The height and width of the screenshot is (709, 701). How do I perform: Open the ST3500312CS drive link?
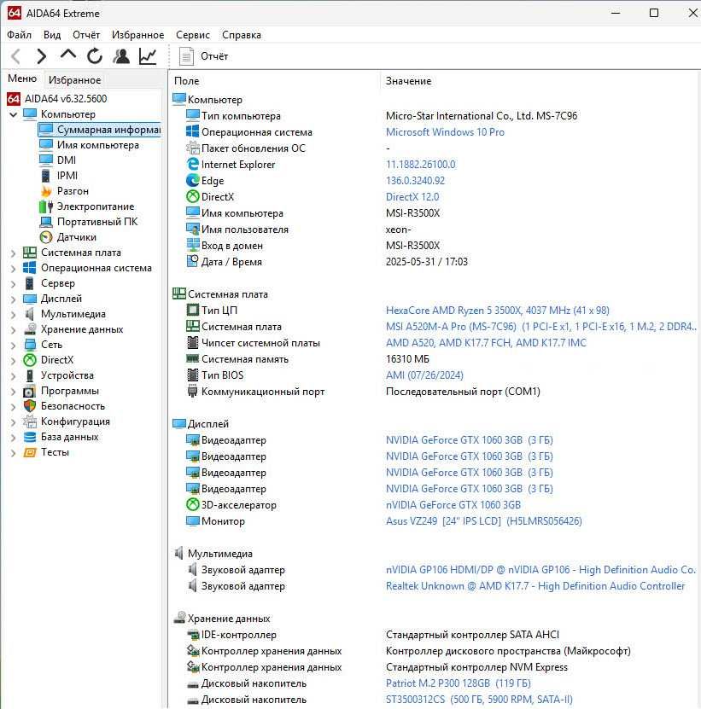(479, 700)
